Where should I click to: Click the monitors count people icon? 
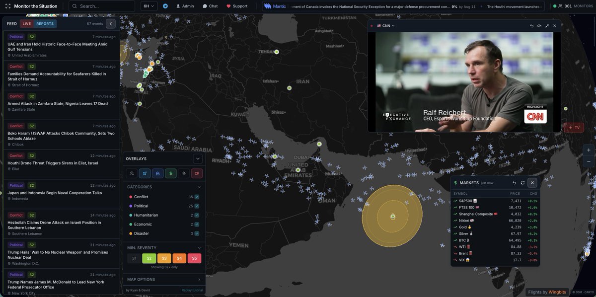tap(561, 6)
